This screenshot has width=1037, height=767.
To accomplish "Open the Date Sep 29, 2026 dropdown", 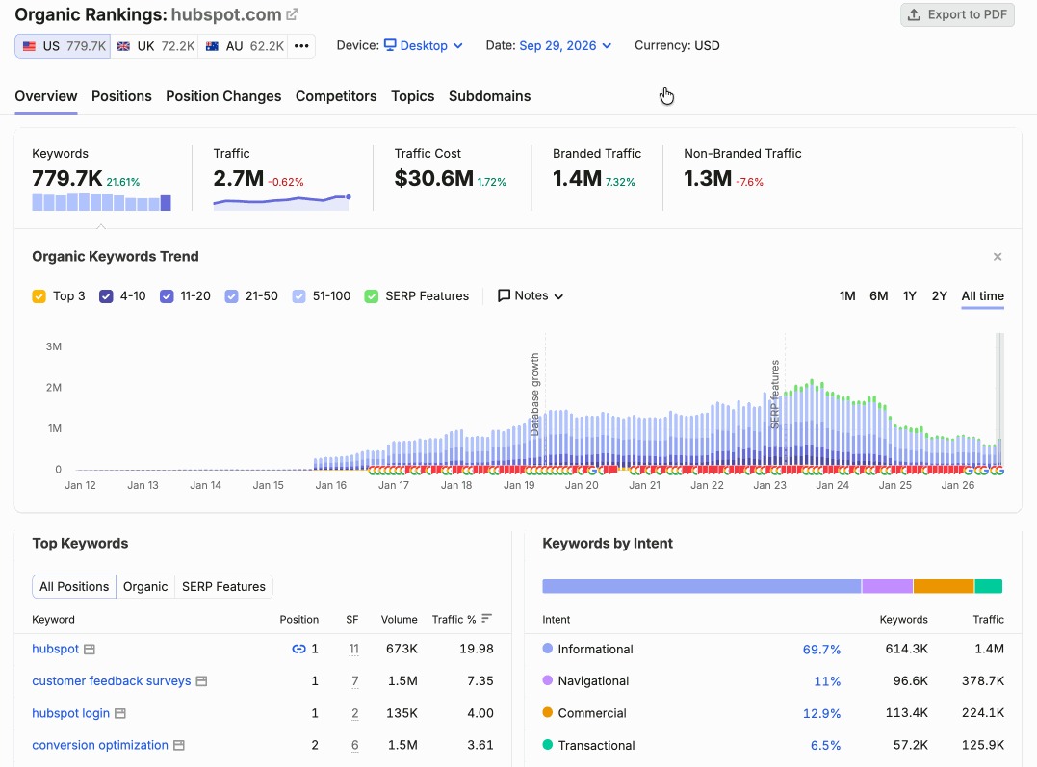I will [x=565, y=45].
